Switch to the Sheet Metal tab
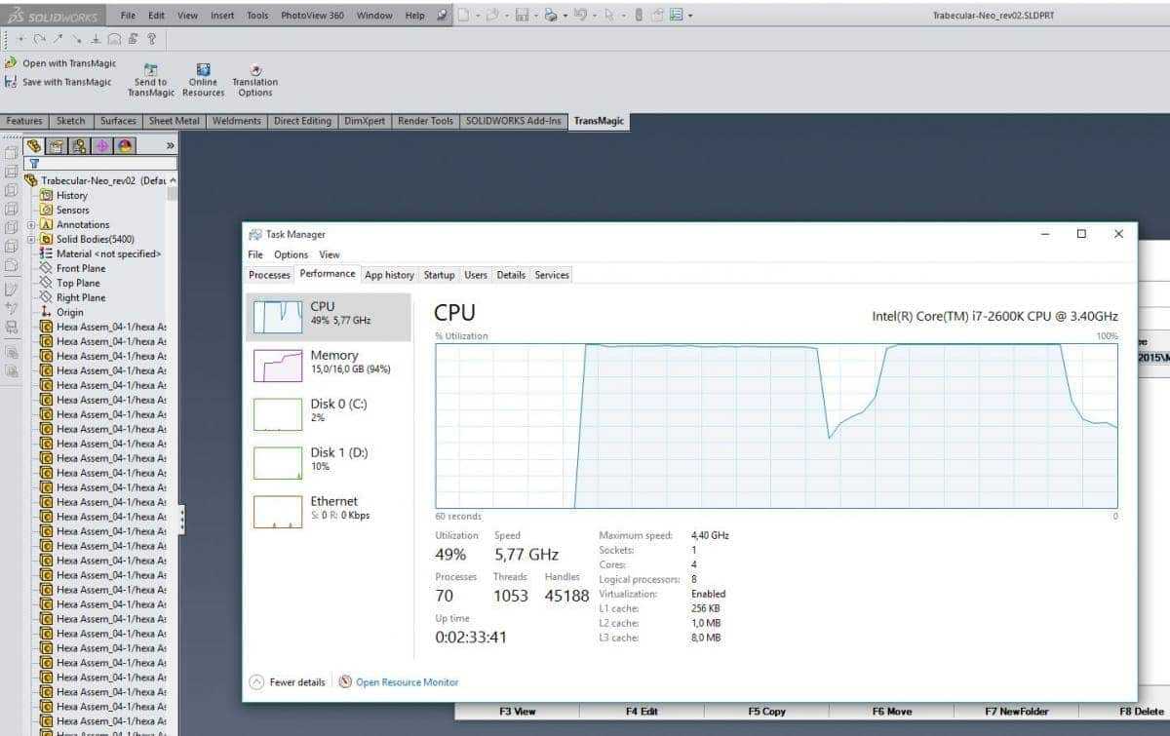Image resolution: width=1170 pixels, height=736 pixels. tap(174, 121)
